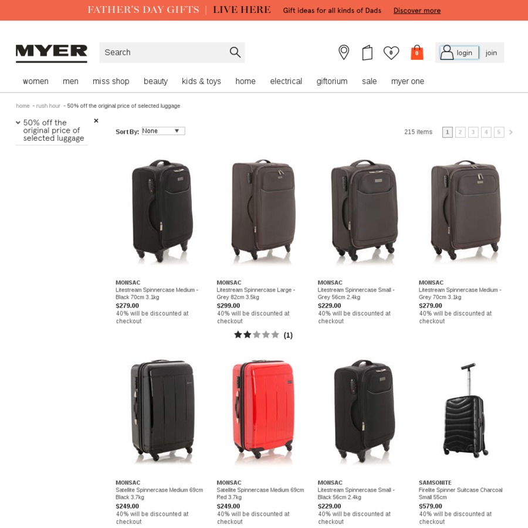The width and height of the screenshot is (528, 528).
Task: Click the catalogue icon beside locator
Action: coord(367,53)
